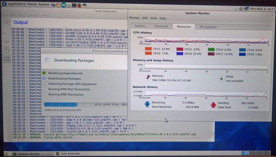This screenshot has height=157, width=276.
Task: Pick the CPU2 color swatch
Action: (180, 49)
